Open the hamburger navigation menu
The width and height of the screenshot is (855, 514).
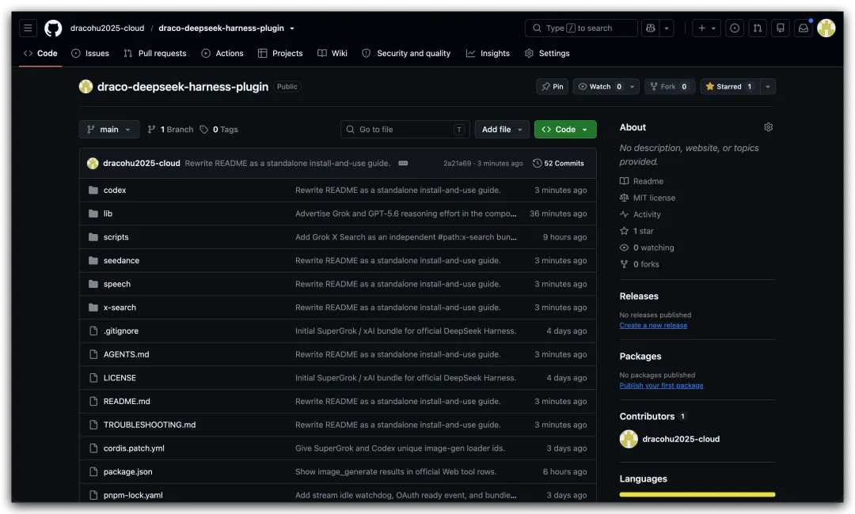tap(28, 28)
